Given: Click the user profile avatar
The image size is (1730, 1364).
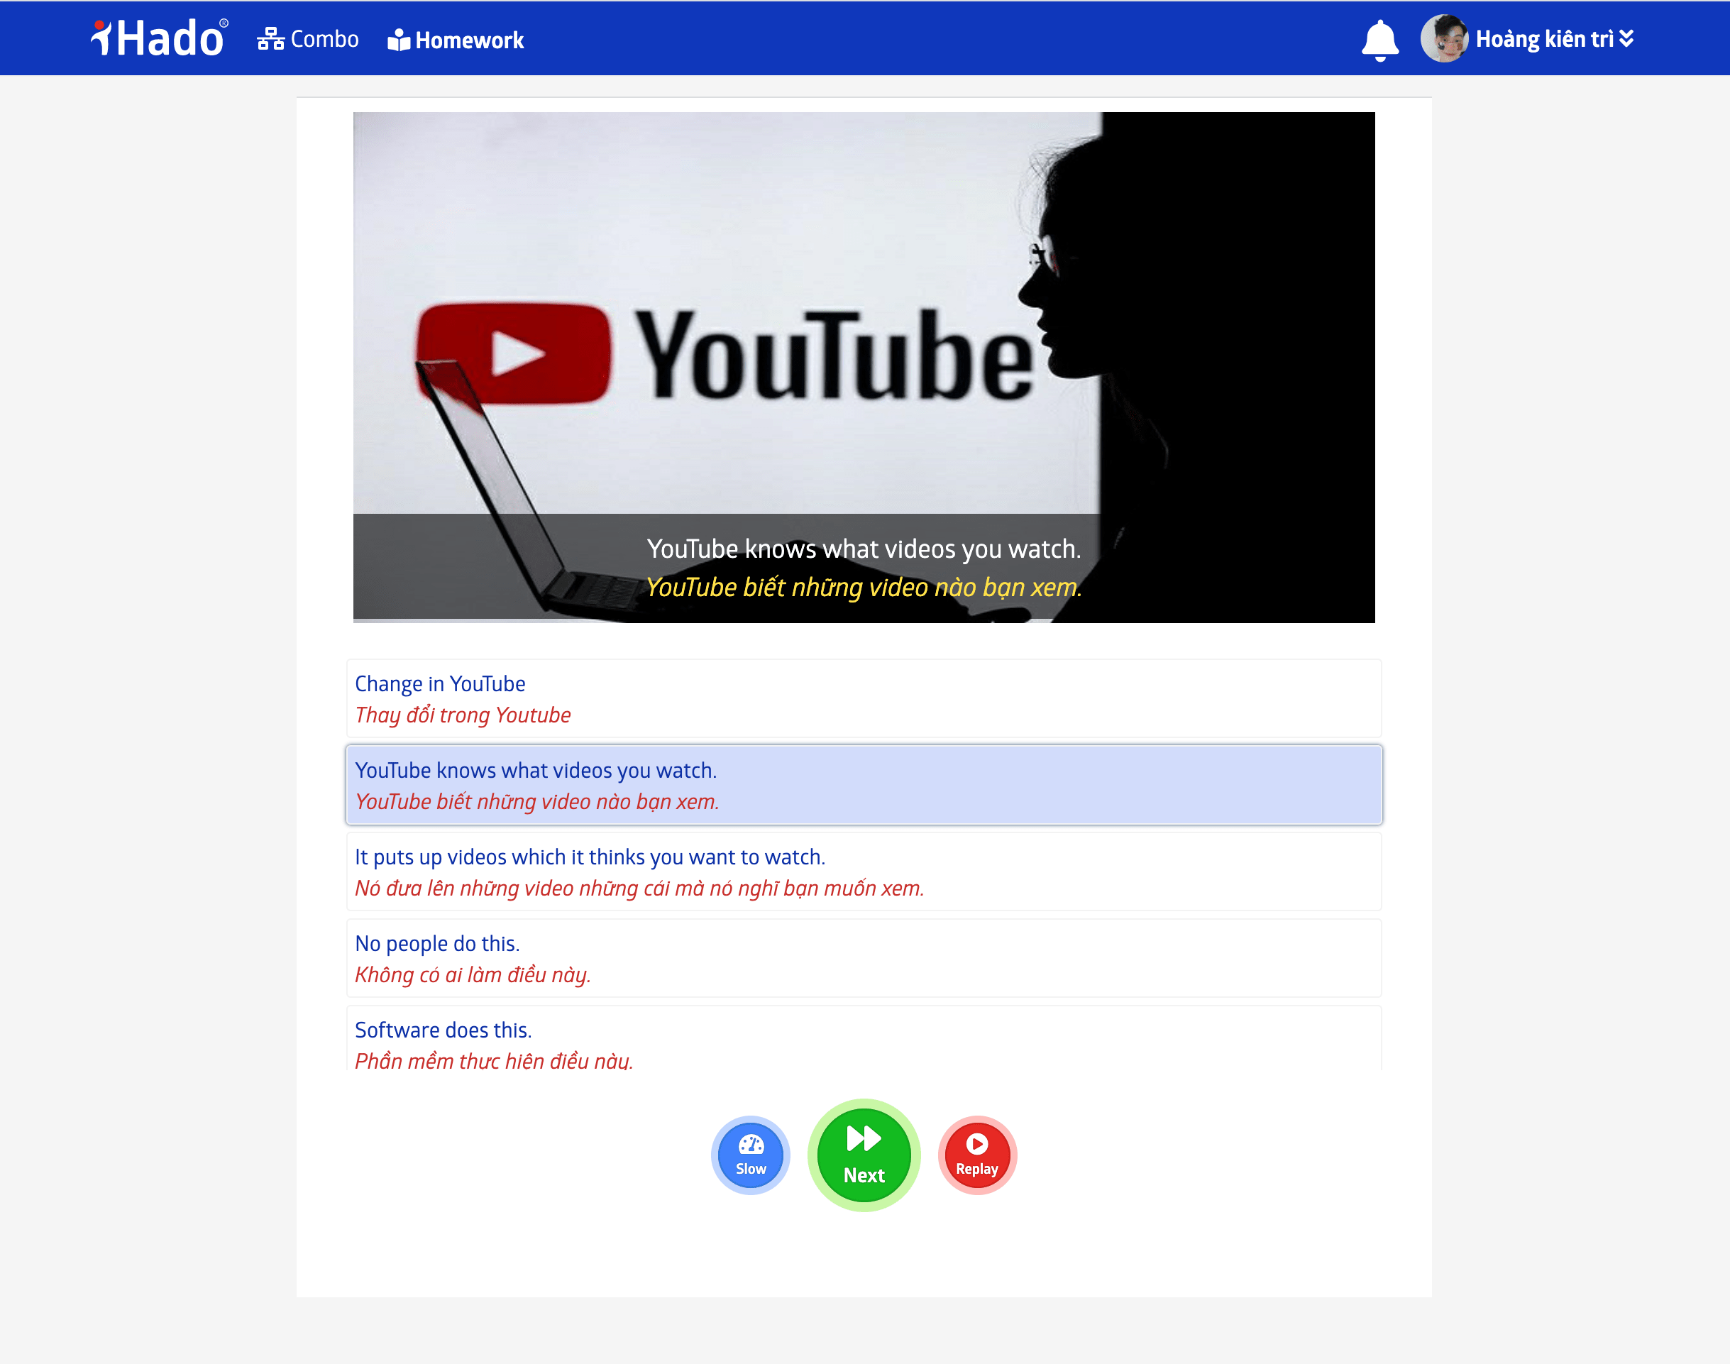Looking at the screenshot, I should [x=1444, y=38].
